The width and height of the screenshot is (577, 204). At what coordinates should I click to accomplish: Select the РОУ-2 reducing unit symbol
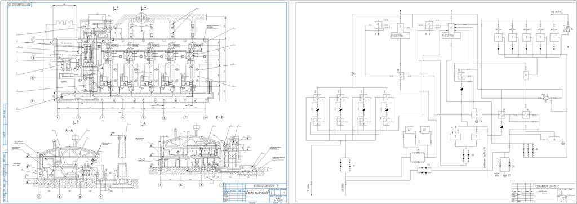pyautogui.click(x=545, y=98)
